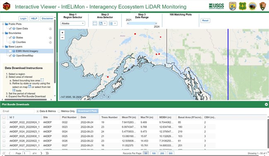
Task: Check the AKDEP_0025_20220830_1 row checkbox
Action: coord(4,136)
